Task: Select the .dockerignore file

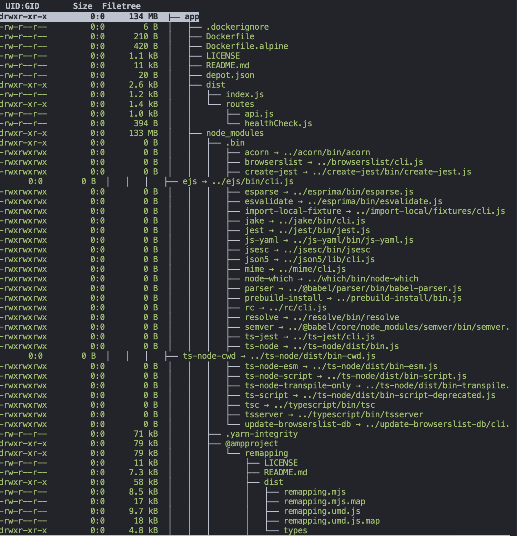Action: (x=237, y=27)
